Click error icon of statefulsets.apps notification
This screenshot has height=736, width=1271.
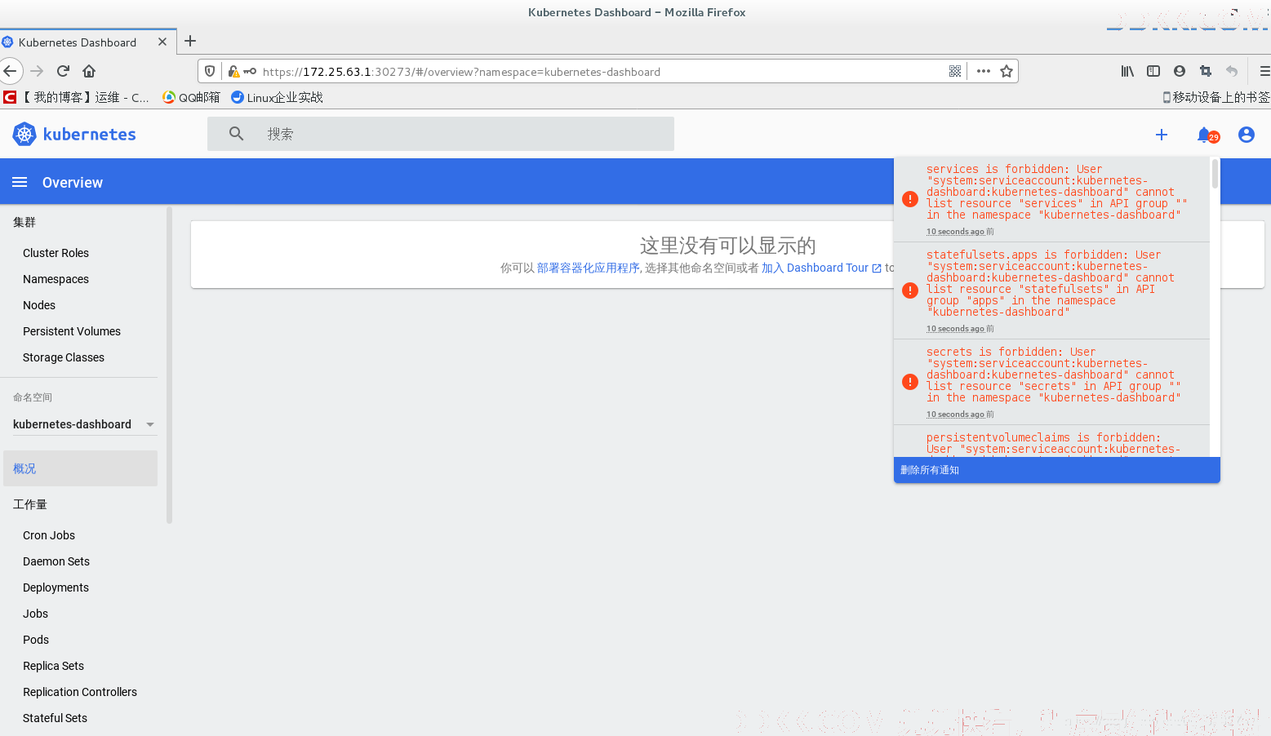click(x=910, y=290)
